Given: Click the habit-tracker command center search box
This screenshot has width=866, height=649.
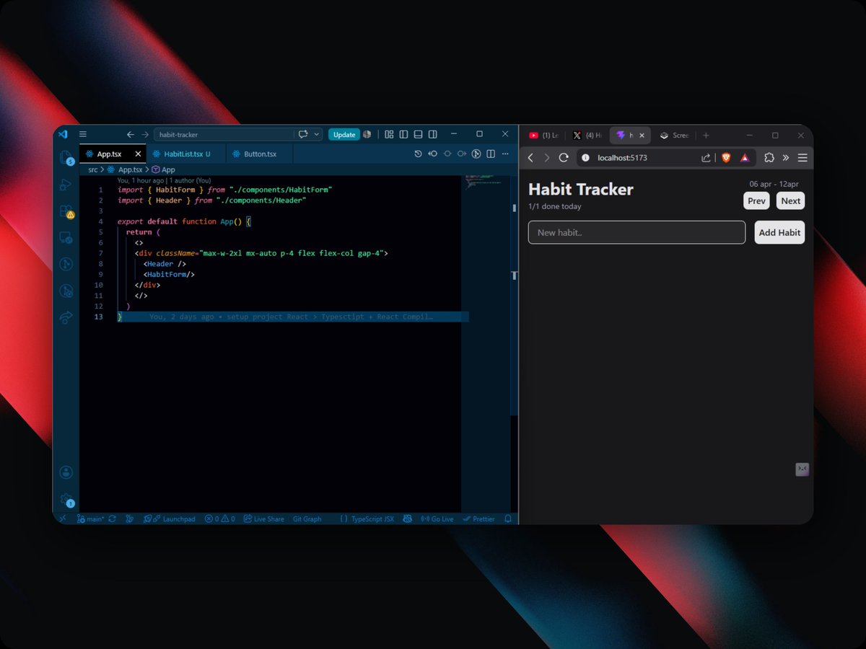Looking at the screenshot, I should [224, 134].
